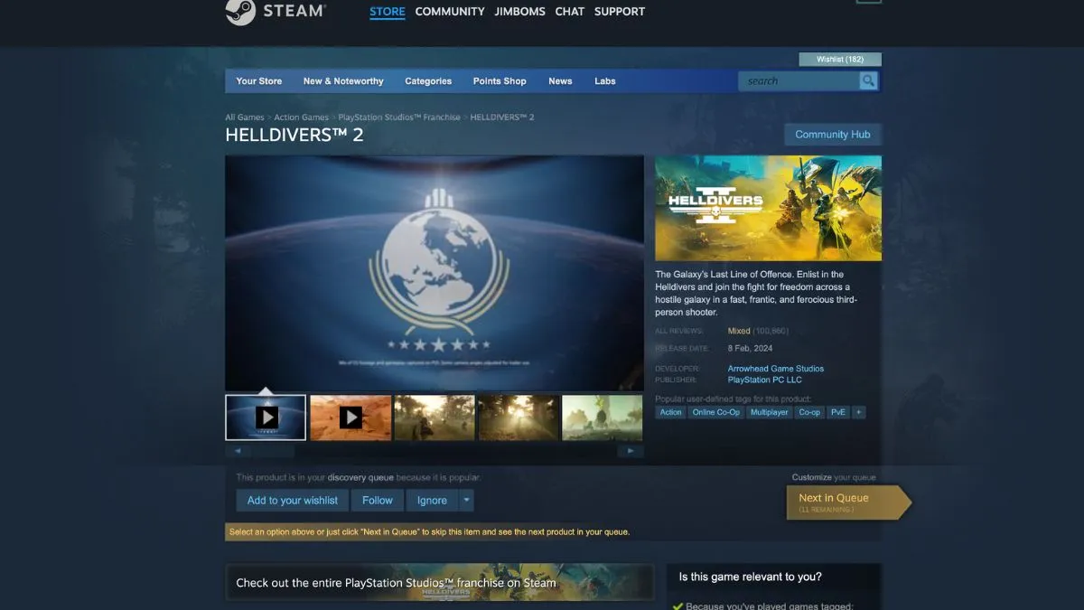
Task: Add HELLDIVERS 2 to your wishlist
Action: pyautogui.click(x=291, y=500)
